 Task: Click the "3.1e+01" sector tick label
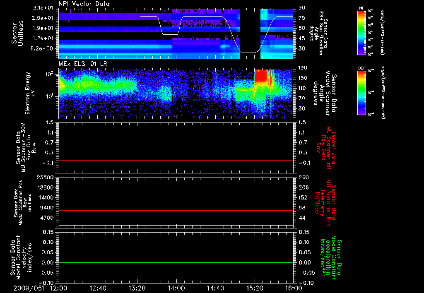(43, 8)
